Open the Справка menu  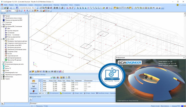click(x=77, y=5)
